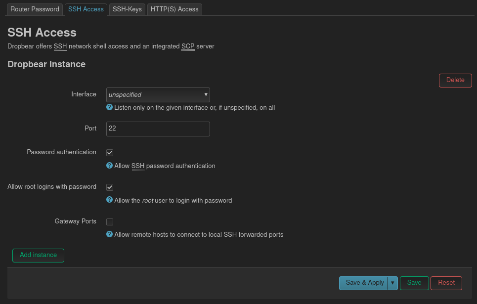Screen dimensions: 477x304
Task: Uncheck Allow root logins with password
Action: 109,187
